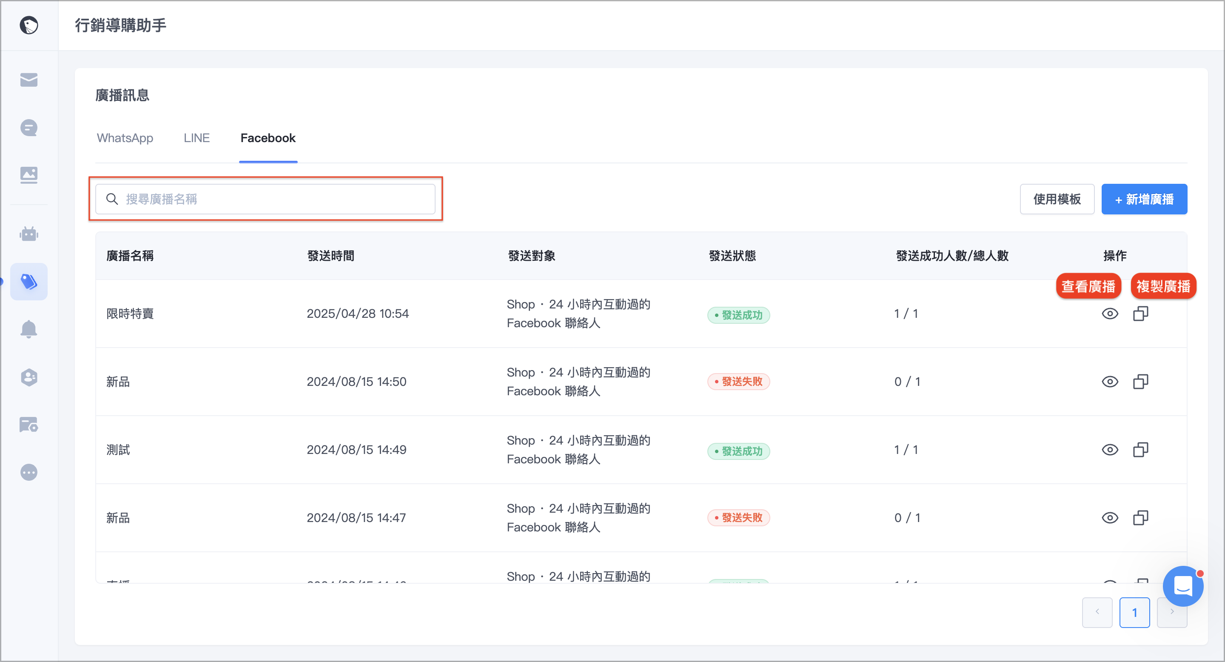This screenshot has height=662, width=1225.
Task: Click the 發送對象 column header
Action: point(531,256)
